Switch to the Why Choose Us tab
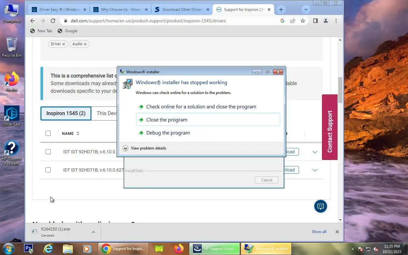Screen dimensions: 408x255 tap(120, 10)
